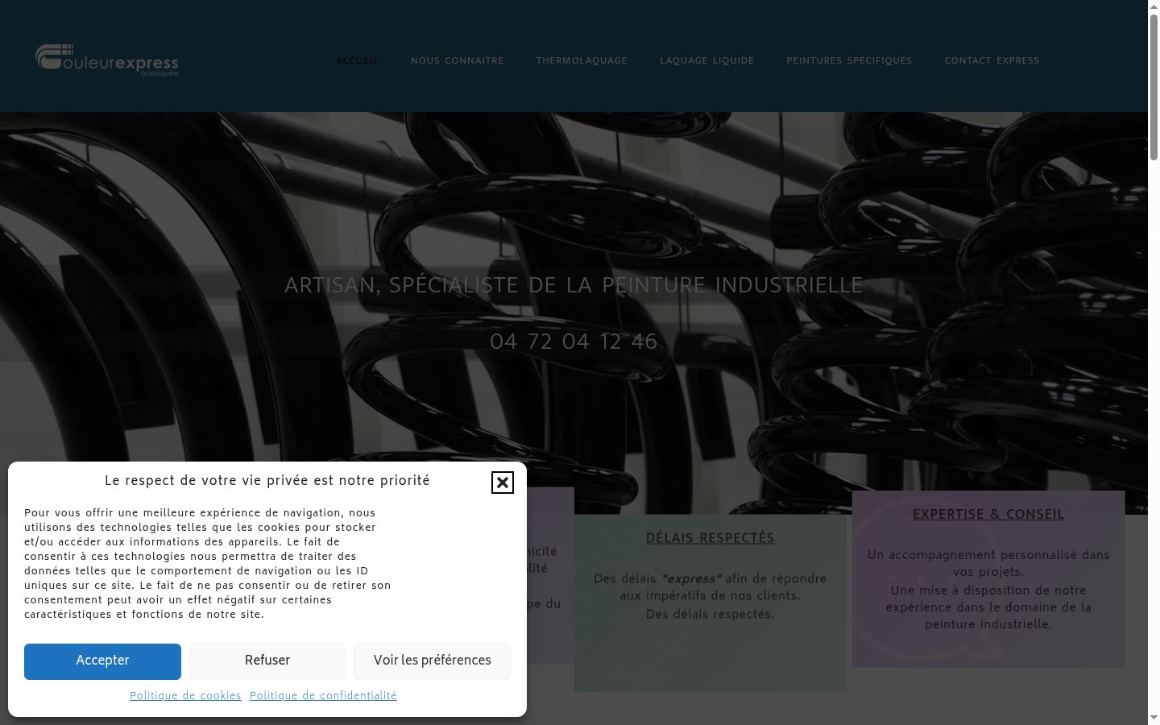This screenshot has height=725, width=1160.
Task: Click the Délais Respectés heading link
Action: coord(710,538)
